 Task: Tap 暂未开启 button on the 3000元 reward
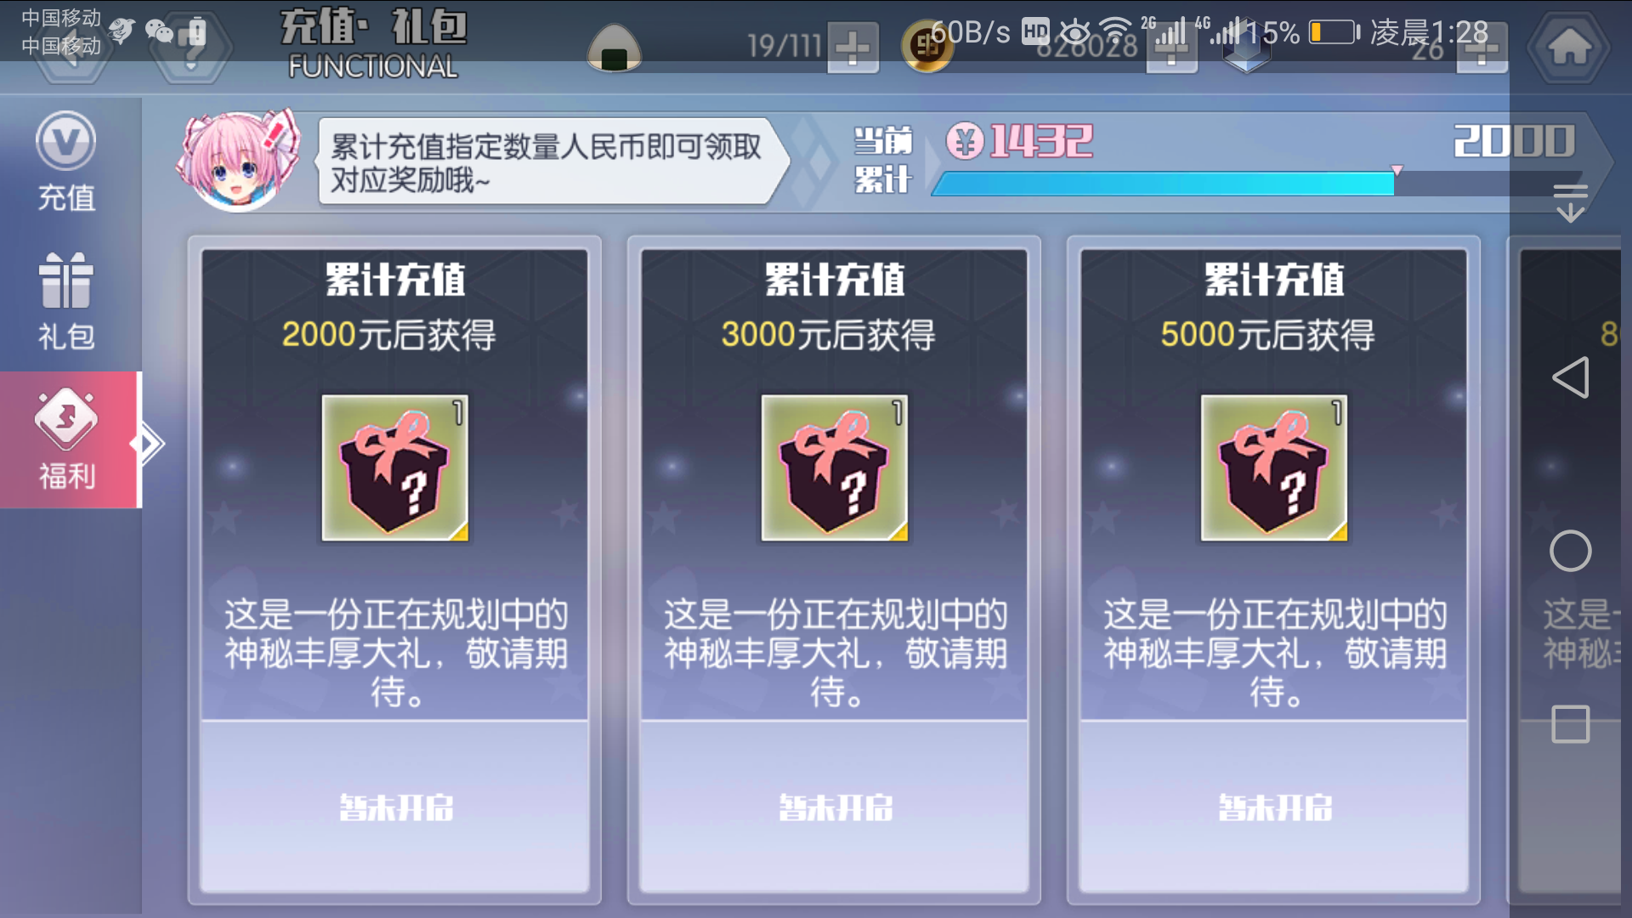(835, 807)
